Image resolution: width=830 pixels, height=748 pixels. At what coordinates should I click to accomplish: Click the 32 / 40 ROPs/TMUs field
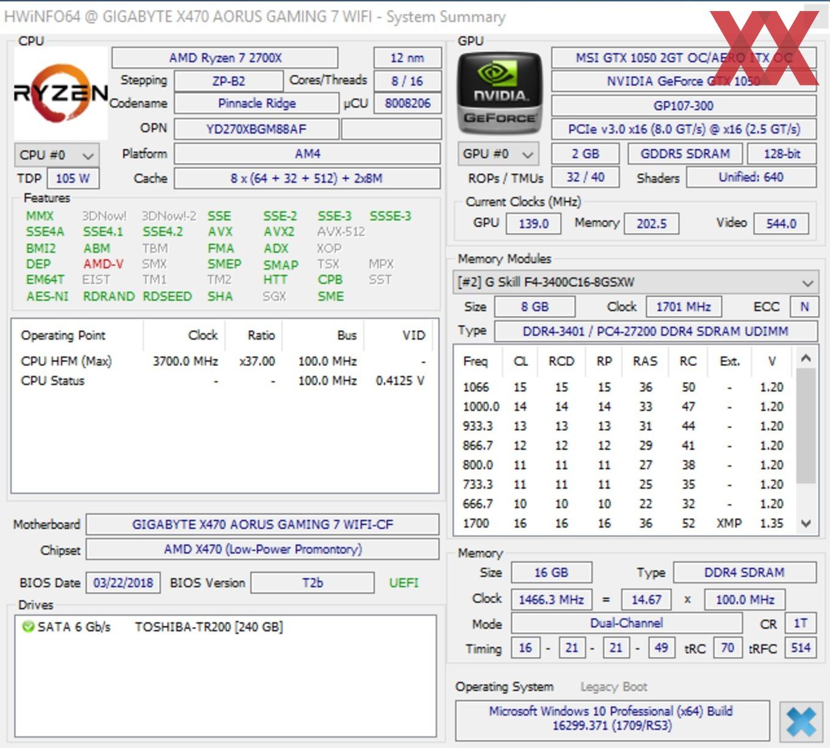coord(585,177)
